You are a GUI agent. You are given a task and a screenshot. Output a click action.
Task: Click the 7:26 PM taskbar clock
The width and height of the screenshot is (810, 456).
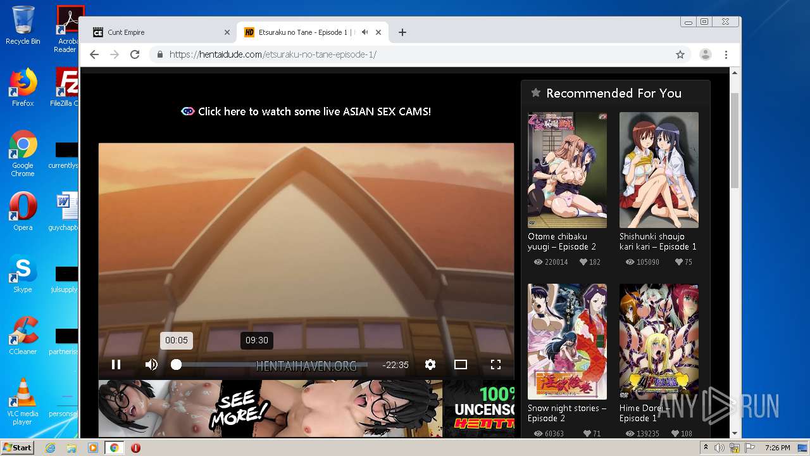coord(777,448)
